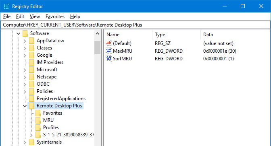This screenshot has height=146, width=271.
Task: Click the Netscape folder icon
Action: pos(31,77)
